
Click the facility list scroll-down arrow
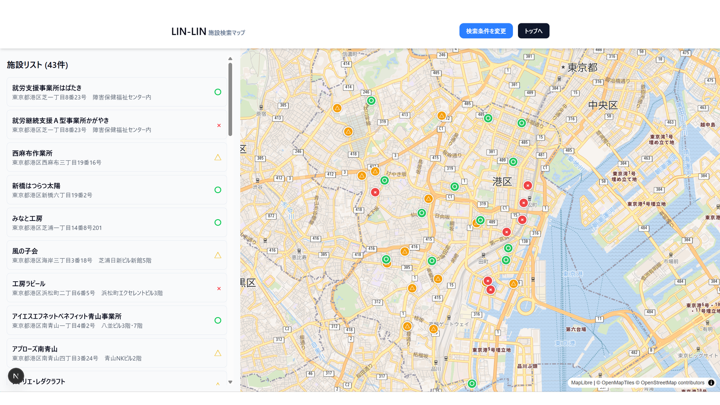click(230, 382)
